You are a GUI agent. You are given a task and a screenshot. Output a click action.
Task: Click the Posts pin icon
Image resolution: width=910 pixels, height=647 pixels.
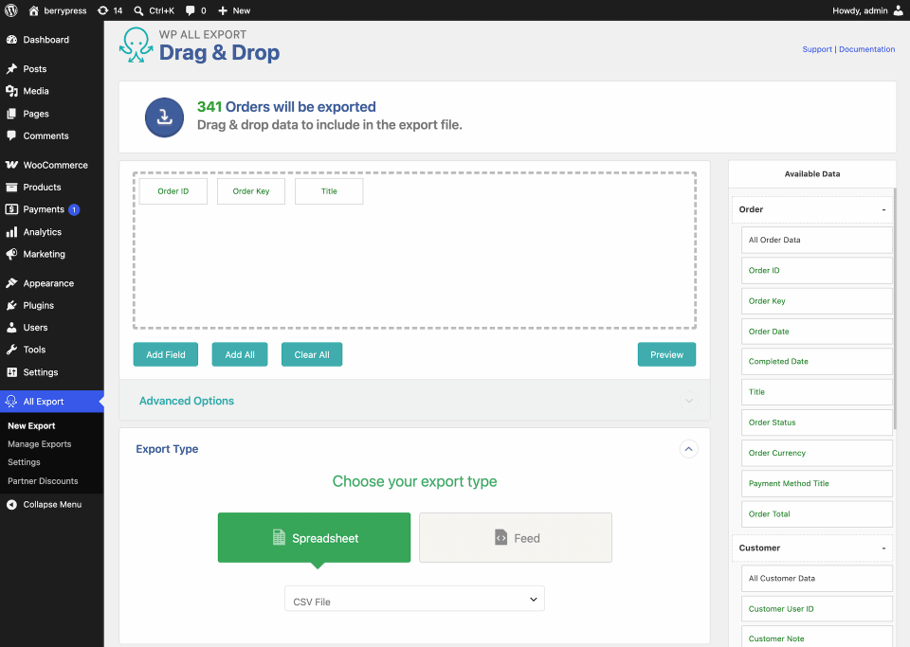(x=11, y=68)
